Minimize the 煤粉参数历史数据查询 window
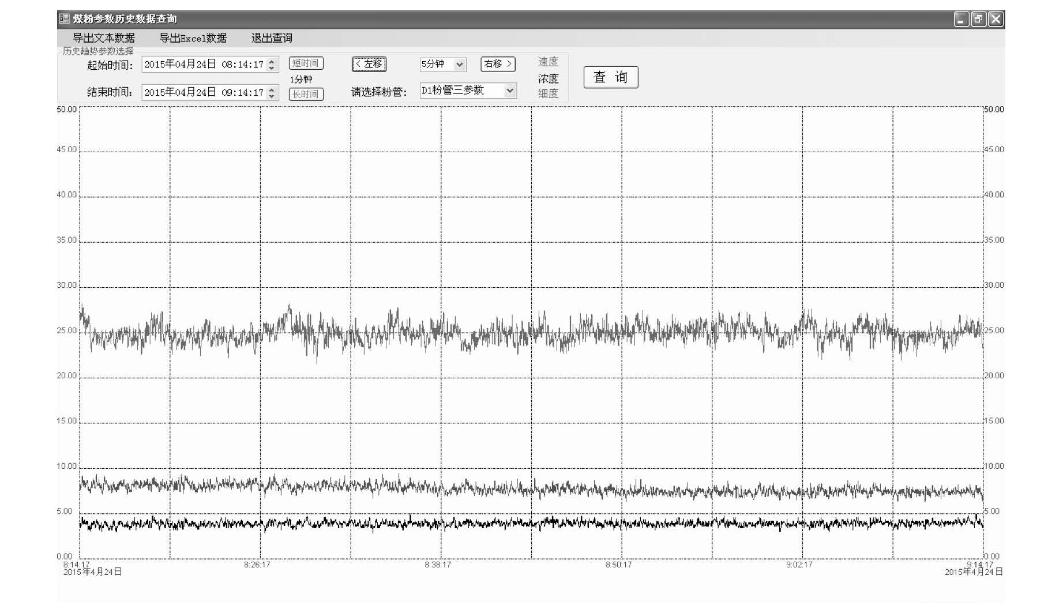Screen dimensions: 1063x613 click(x=961, y=20)
